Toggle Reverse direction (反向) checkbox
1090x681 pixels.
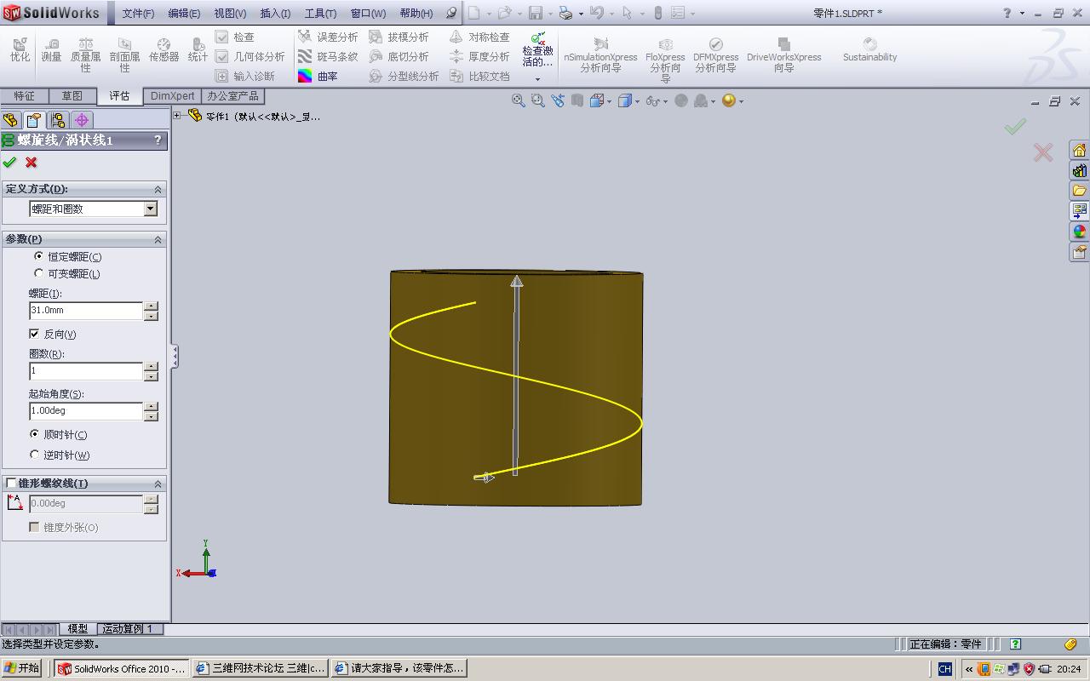tap(34, 334)
